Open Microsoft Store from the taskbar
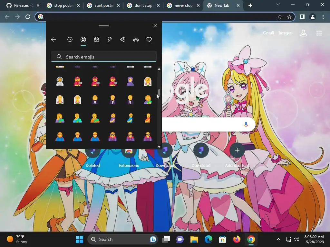Image resolution: width=330 pixels, height=247 pixels. (x=222, y=239)
